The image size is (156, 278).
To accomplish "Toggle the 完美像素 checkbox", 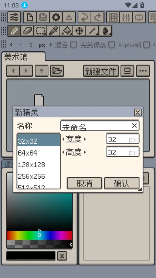I will pyautogui.click(x=111, y=45).
